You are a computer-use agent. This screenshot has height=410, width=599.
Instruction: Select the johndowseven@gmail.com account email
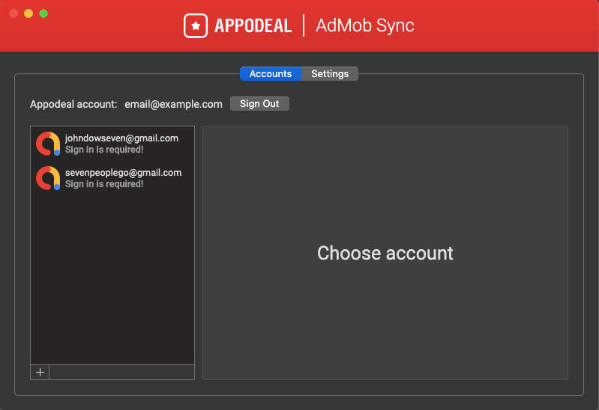[121, 138]
